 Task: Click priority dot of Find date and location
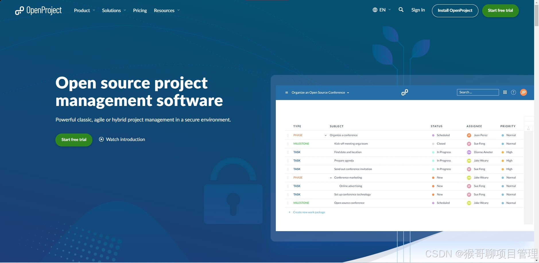pos(503,152)
